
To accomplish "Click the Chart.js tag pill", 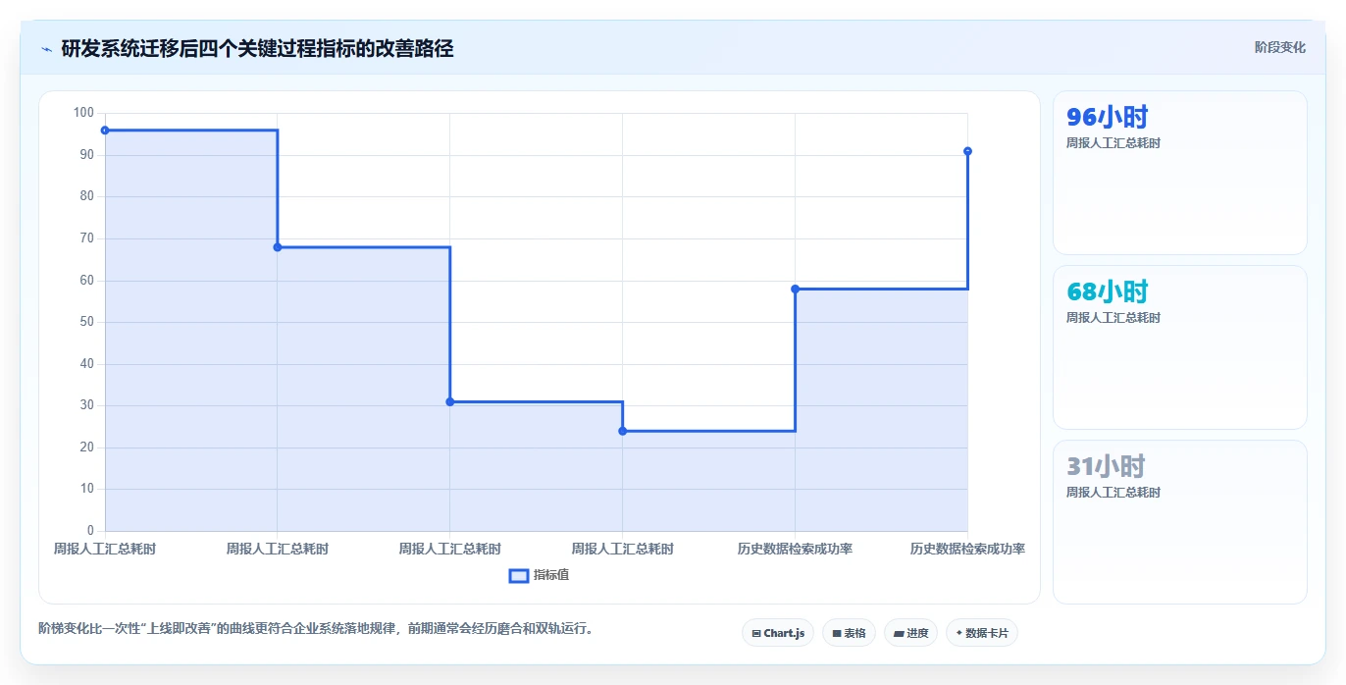I will tap(778, 633).
